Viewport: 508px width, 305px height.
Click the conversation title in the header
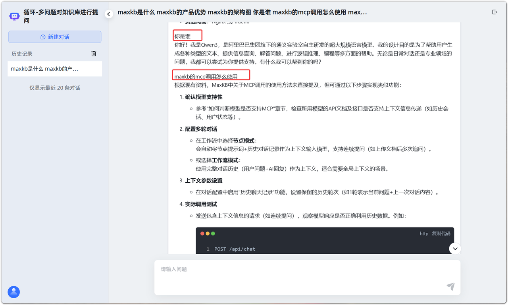click(242, 12)
